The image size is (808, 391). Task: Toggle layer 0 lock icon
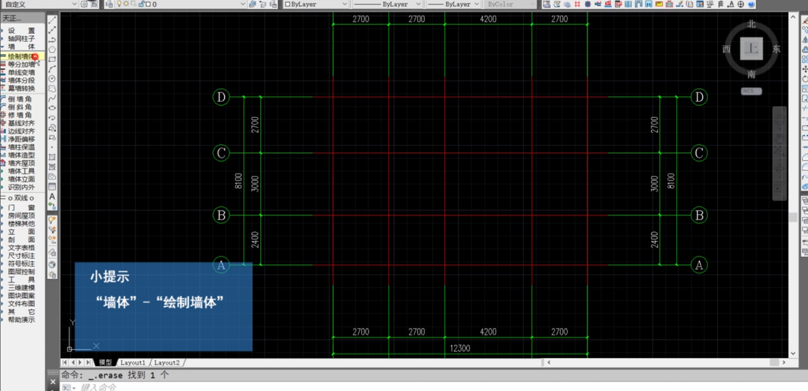pos(141,4)
